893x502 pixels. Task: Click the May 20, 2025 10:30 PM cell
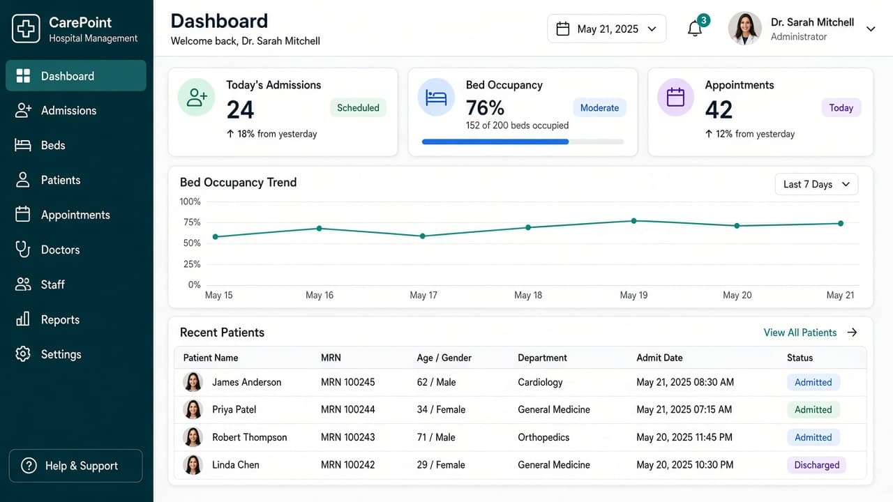(x=684, y=464)
